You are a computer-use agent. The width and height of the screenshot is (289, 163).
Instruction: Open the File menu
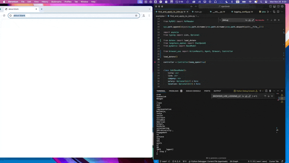point(23,2)
